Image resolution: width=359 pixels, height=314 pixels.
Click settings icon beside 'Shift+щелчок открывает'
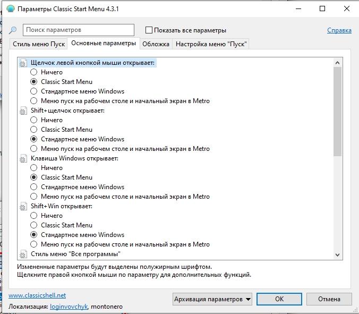point(23,111)
